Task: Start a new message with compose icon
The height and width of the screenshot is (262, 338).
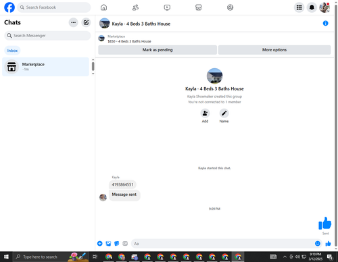Action: (x=86, y=22)
